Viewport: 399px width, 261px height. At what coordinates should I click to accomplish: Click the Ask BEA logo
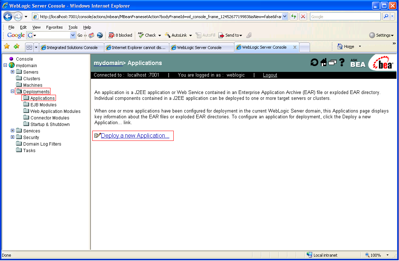358,63
